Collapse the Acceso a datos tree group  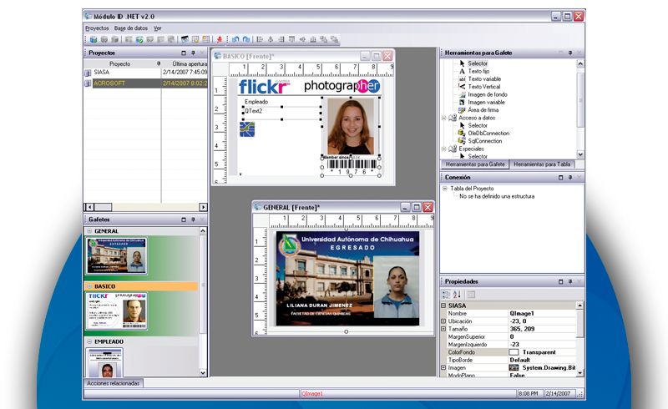coord(443,118)
